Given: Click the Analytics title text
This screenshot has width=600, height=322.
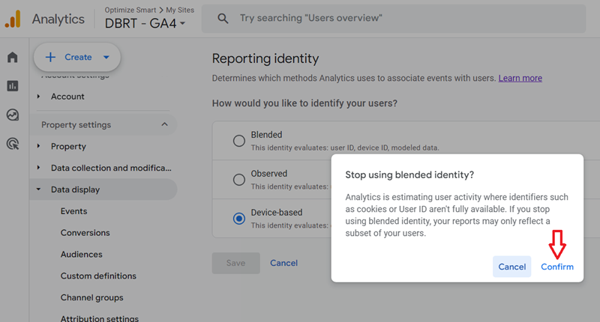Looking at the screenshot, I should (58, 19).
